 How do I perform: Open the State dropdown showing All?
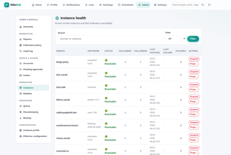pos(176,39)
